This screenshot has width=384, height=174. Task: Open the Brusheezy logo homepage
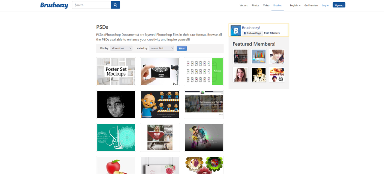(54, 5)
